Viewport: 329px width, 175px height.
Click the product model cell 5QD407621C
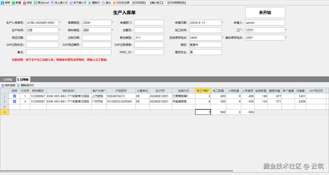click(x=121, y=96)
